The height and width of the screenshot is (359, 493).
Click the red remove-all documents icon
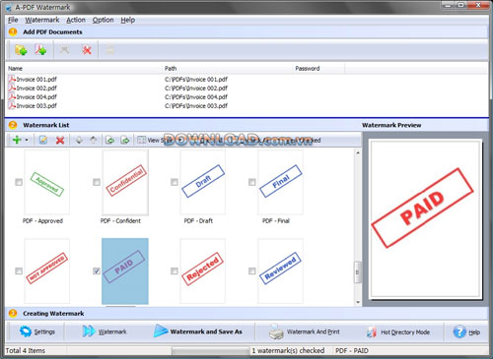coord(87,50)
